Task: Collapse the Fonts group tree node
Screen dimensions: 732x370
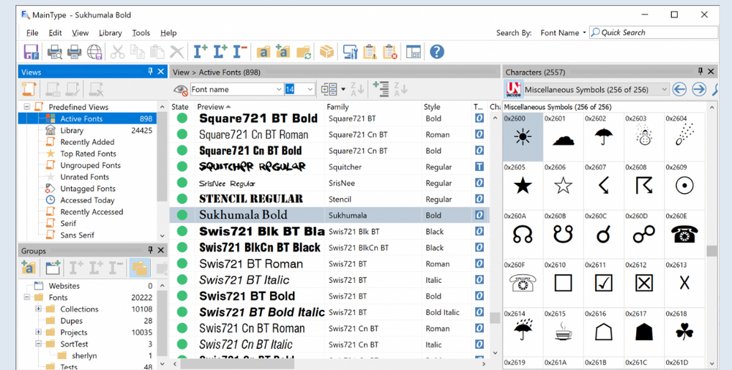Action: click(26, 297)
